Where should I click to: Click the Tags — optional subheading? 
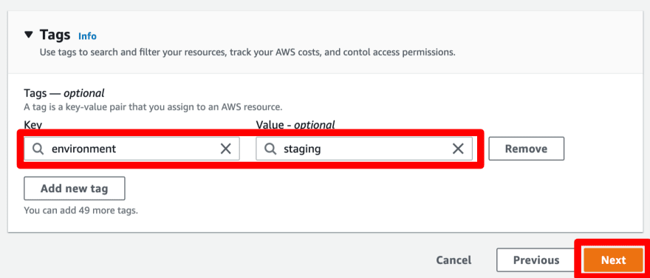coord(64,92)
